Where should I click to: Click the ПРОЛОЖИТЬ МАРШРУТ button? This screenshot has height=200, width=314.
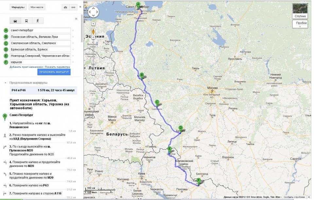tap(54, 72)
